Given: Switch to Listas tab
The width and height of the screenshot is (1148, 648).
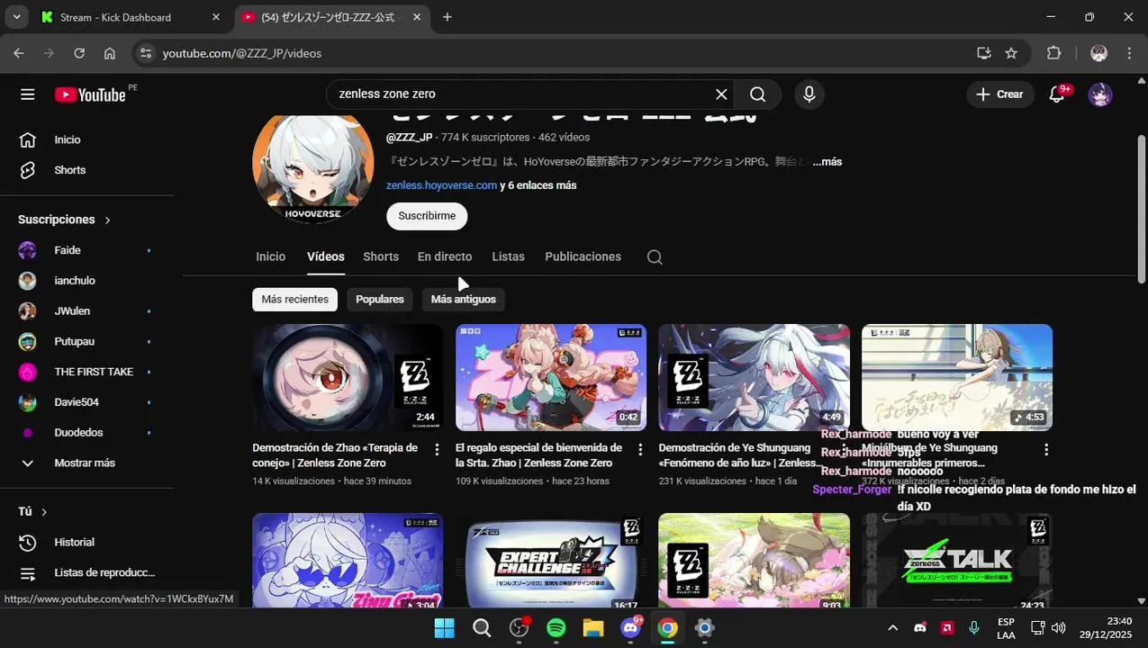Looking at the screenshot, I should pos(508,256).
